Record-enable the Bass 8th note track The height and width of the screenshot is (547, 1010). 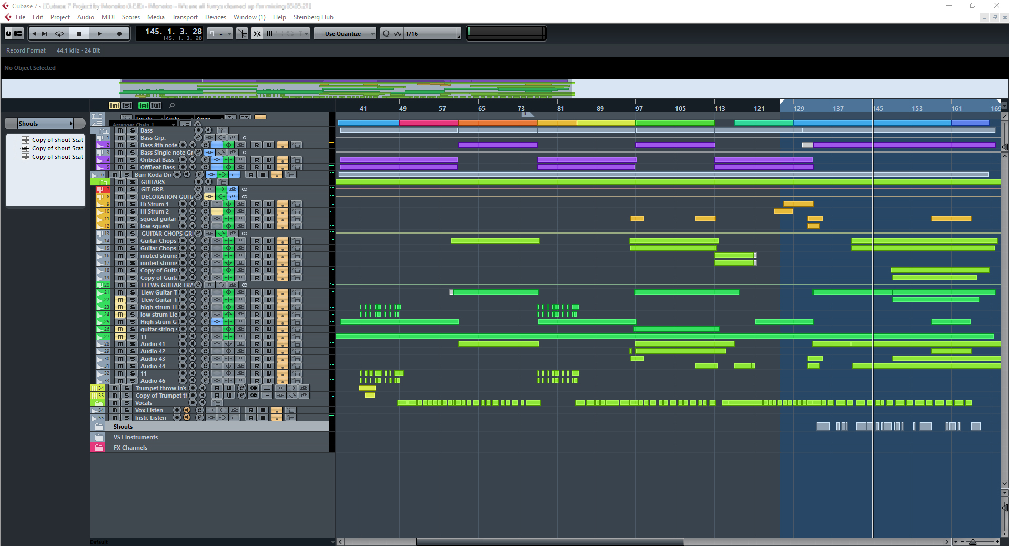[x=183, y=145]
